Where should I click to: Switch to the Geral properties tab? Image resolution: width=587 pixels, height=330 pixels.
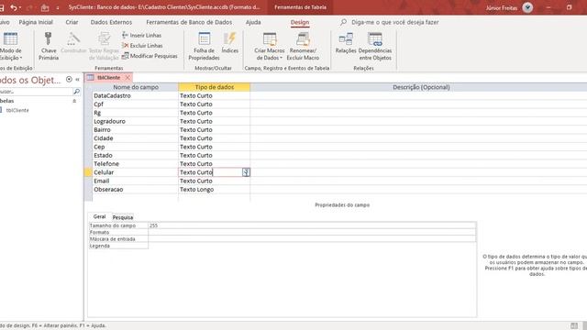(x=100, y=216)
